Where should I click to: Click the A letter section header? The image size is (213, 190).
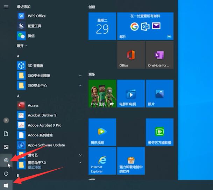coord(18,96)
